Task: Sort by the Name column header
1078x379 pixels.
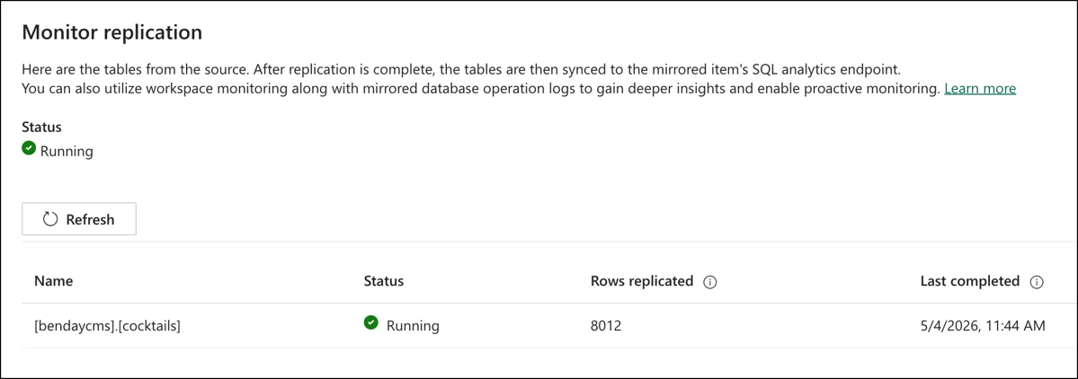Action: pos(54,281)
